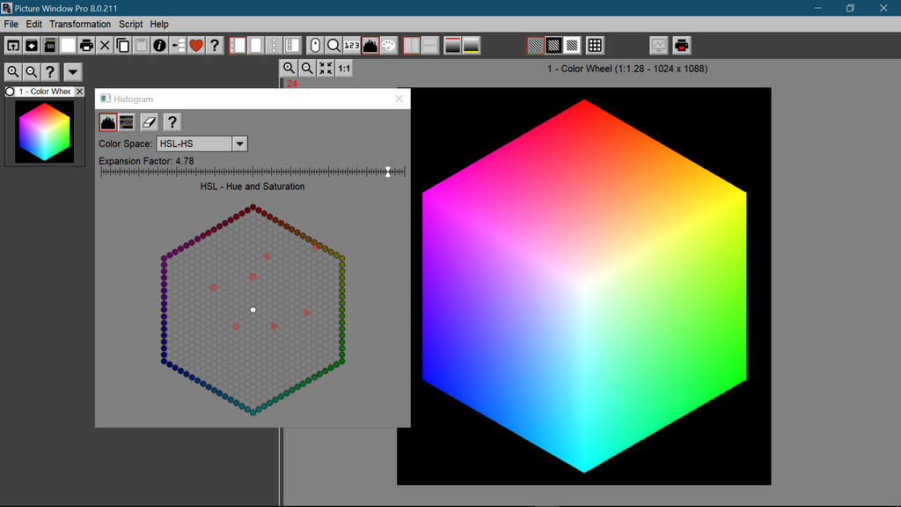Select the Color Wheel thumbnail

point(44,132)
